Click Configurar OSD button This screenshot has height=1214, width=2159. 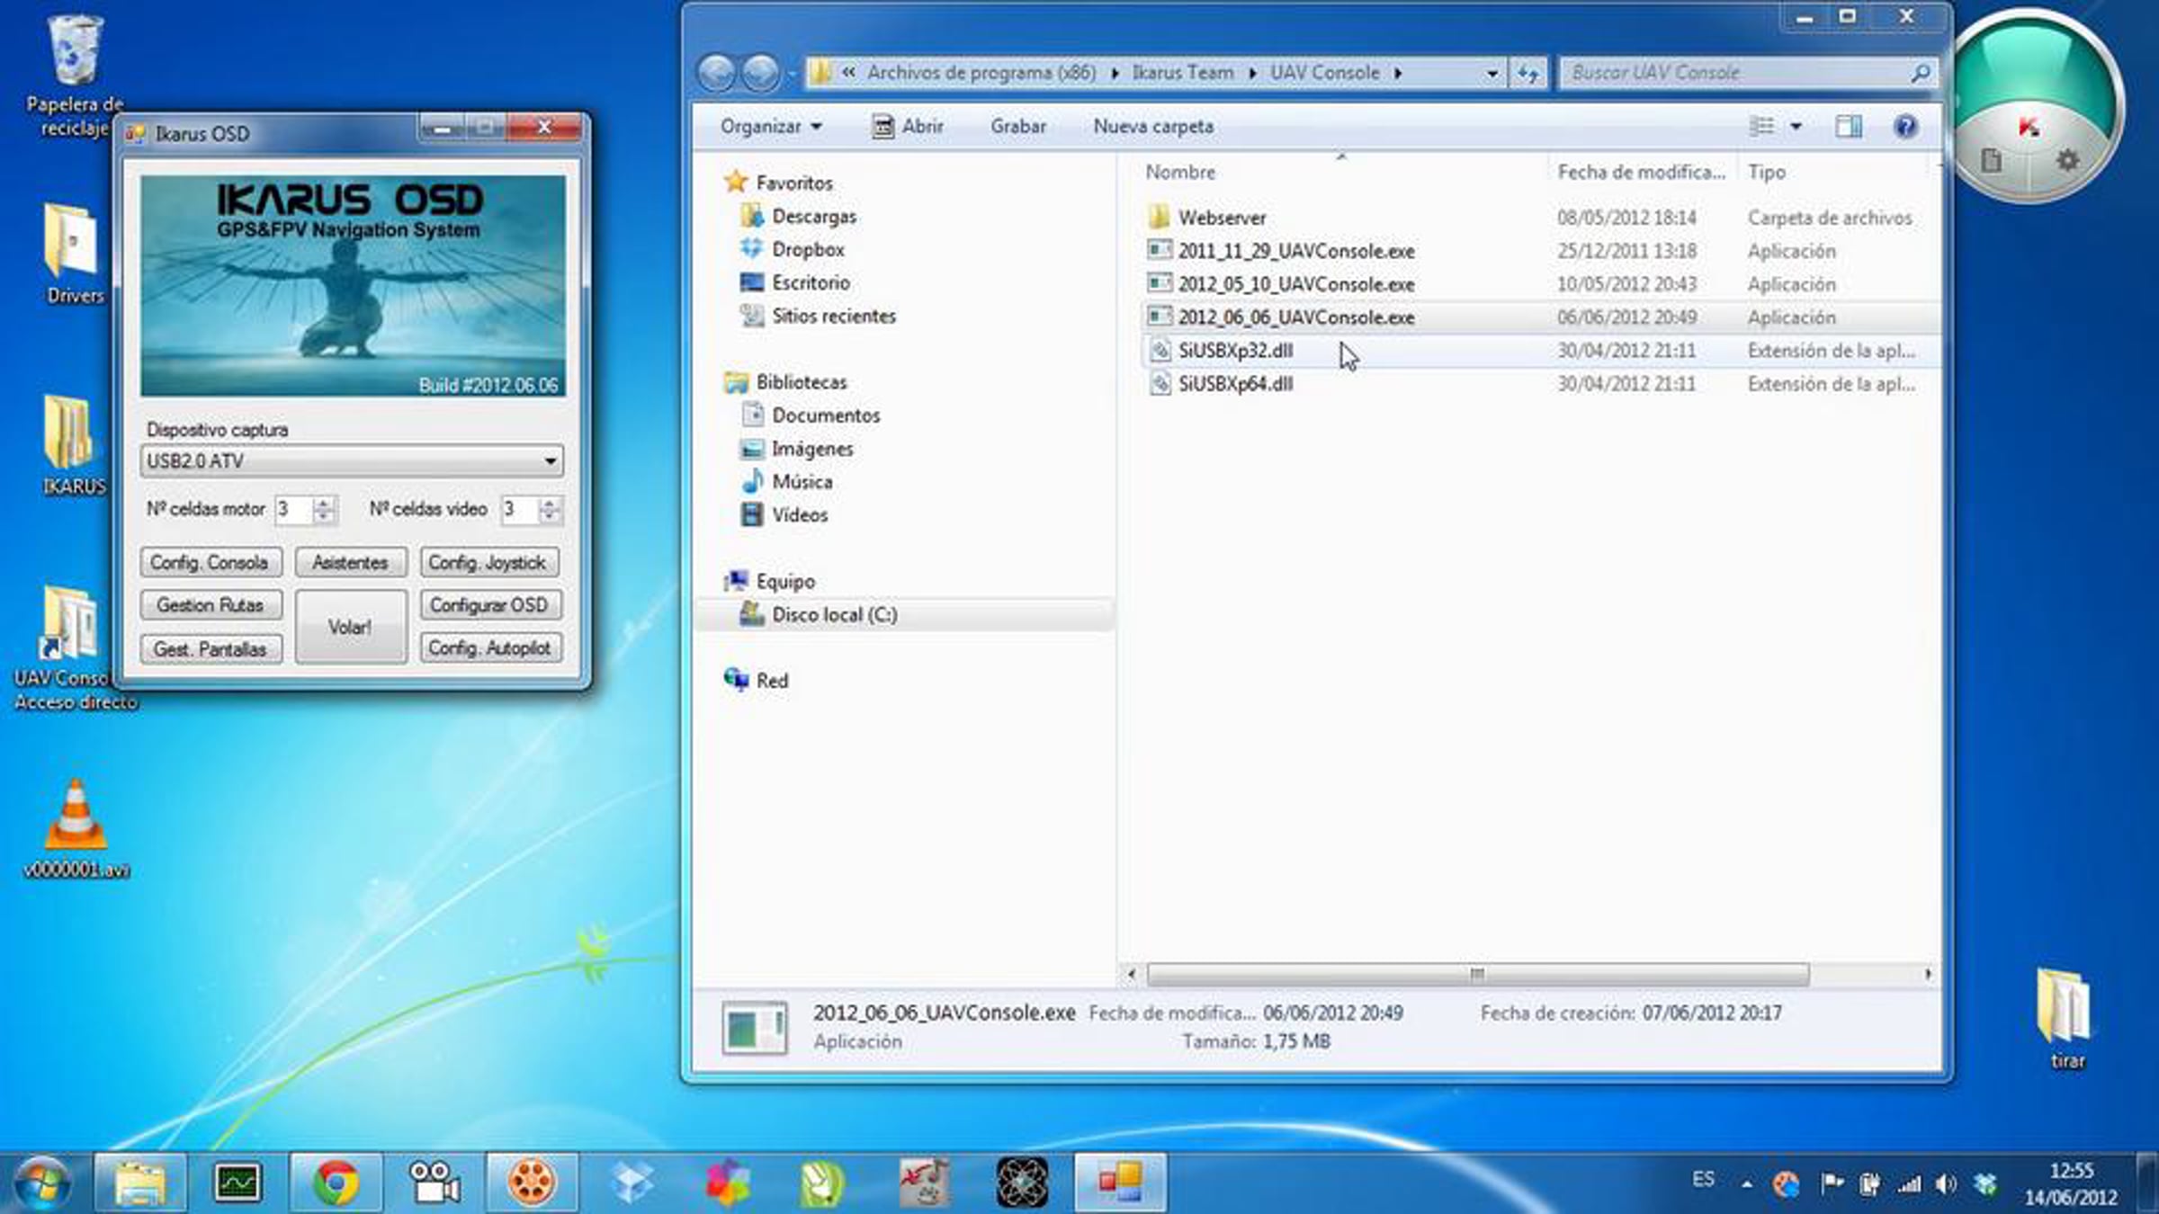[490, 605]
